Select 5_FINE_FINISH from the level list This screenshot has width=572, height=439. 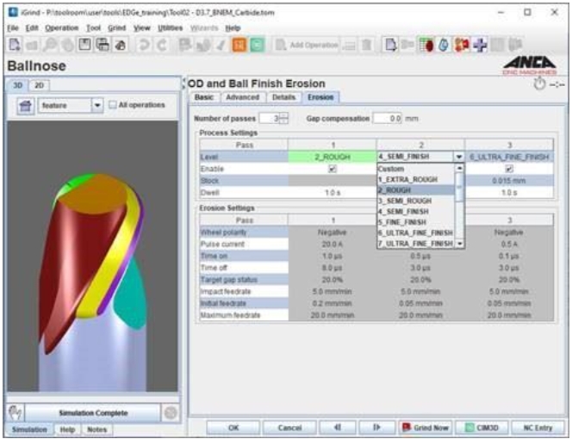click(416, 222)
